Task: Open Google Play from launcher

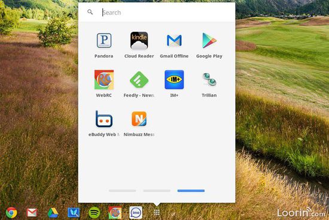Action: point(209,41)
